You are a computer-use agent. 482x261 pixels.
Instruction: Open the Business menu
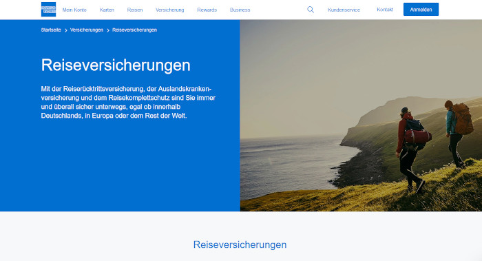240,10
